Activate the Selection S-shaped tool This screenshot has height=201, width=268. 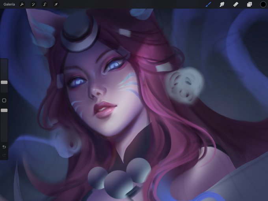point(45,4)
